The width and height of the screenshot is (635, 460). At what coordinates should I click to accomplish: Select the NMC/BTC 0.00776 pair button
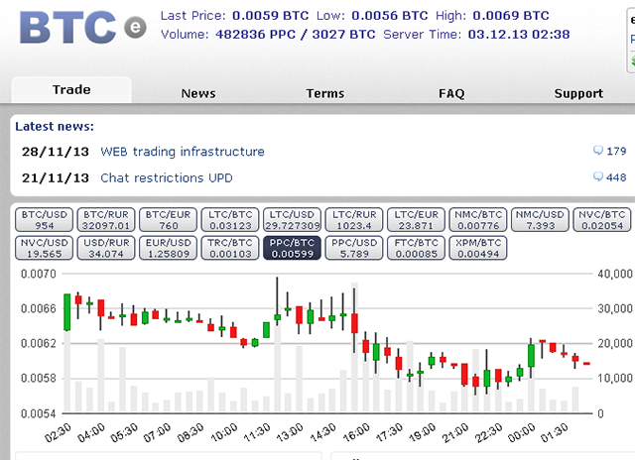coord(478,220)
